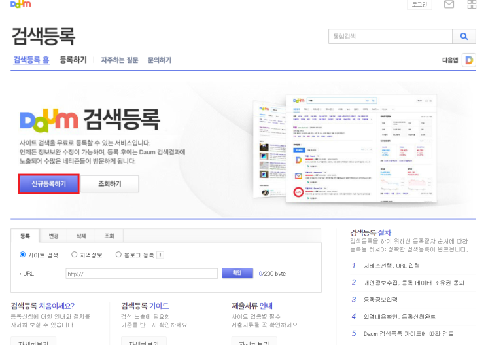Switch to the 변경 tab
486x345 pixels.
coord(54,236)
